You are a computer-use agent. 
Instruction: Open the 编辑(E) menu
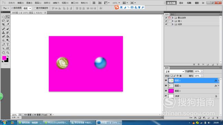coord(21,3)
